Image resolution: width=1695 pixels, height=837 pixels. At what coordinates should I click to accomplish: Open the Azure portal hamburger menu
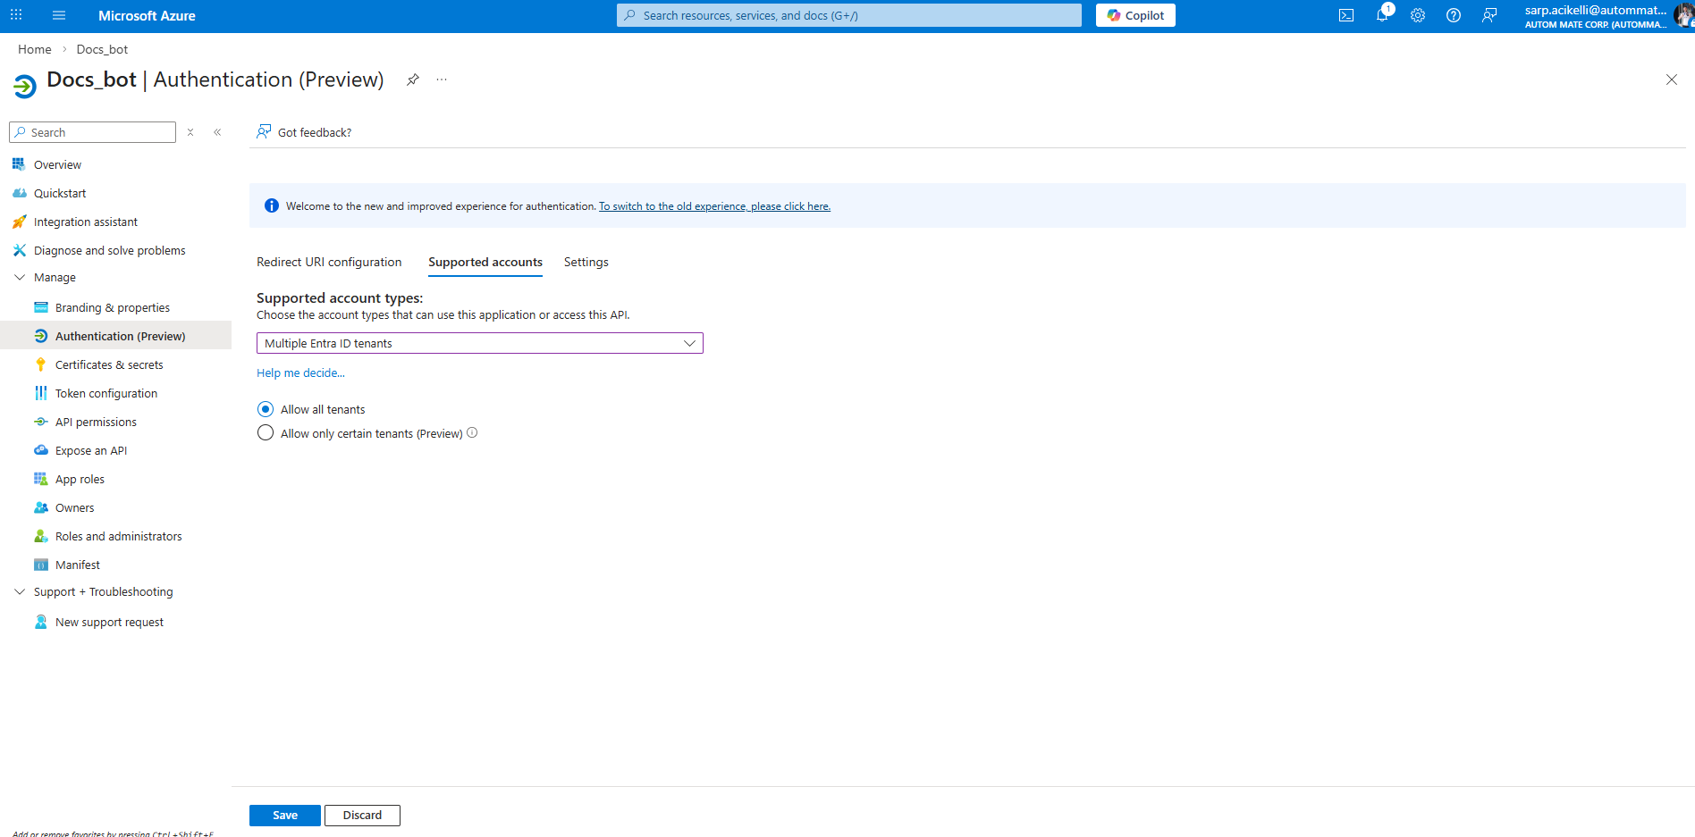point(59,15)
